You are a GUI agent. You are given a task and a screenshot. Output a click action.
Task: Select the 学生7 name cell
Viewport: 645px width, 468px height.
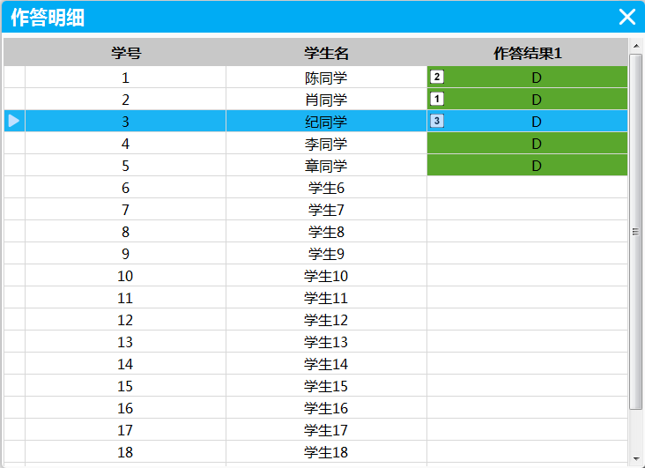pyautogui.click(x=326, y=210)
